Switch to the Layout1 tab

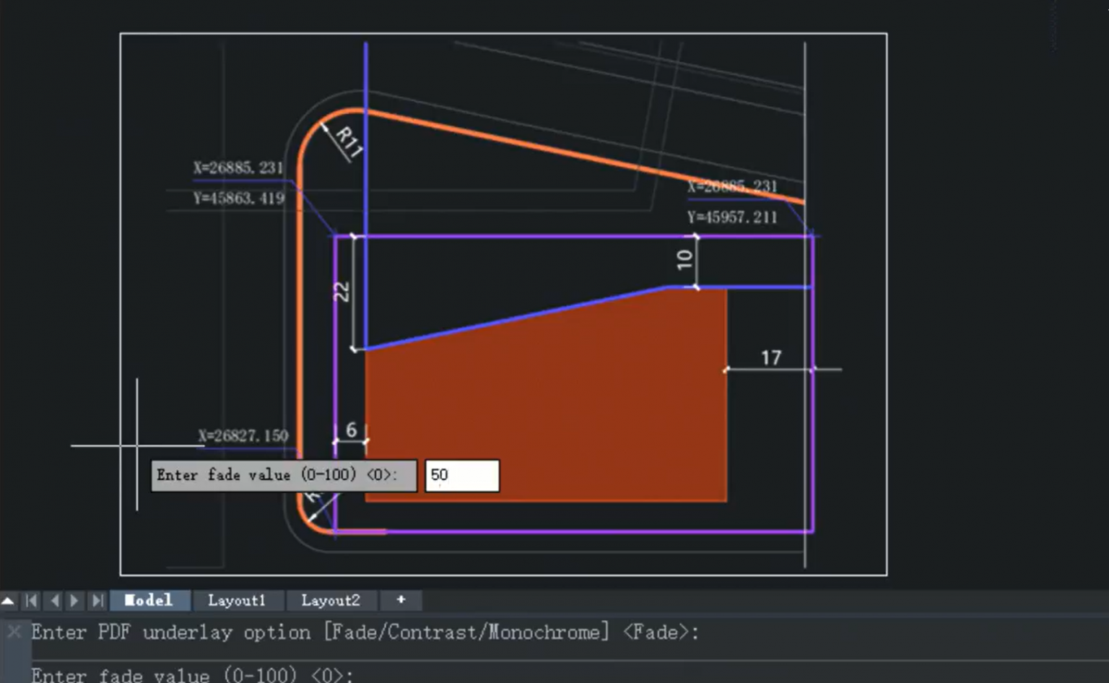[x=238, y=600]
